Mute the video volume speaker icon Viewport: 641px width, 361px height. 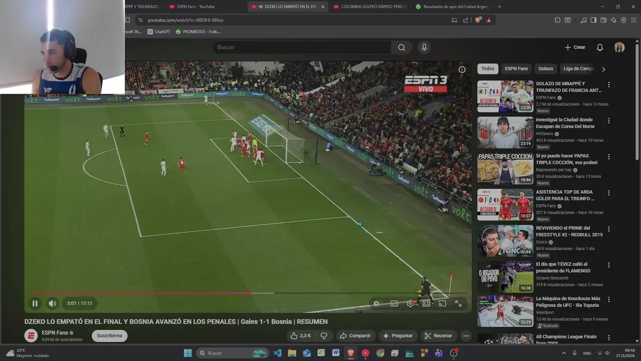coord(52,303)
